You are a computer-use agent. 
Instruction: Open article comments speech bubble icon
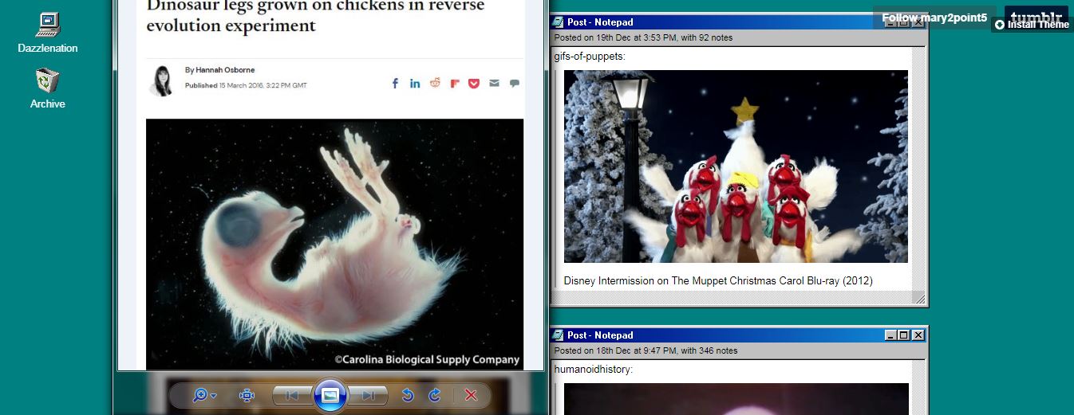coord(514,83)
